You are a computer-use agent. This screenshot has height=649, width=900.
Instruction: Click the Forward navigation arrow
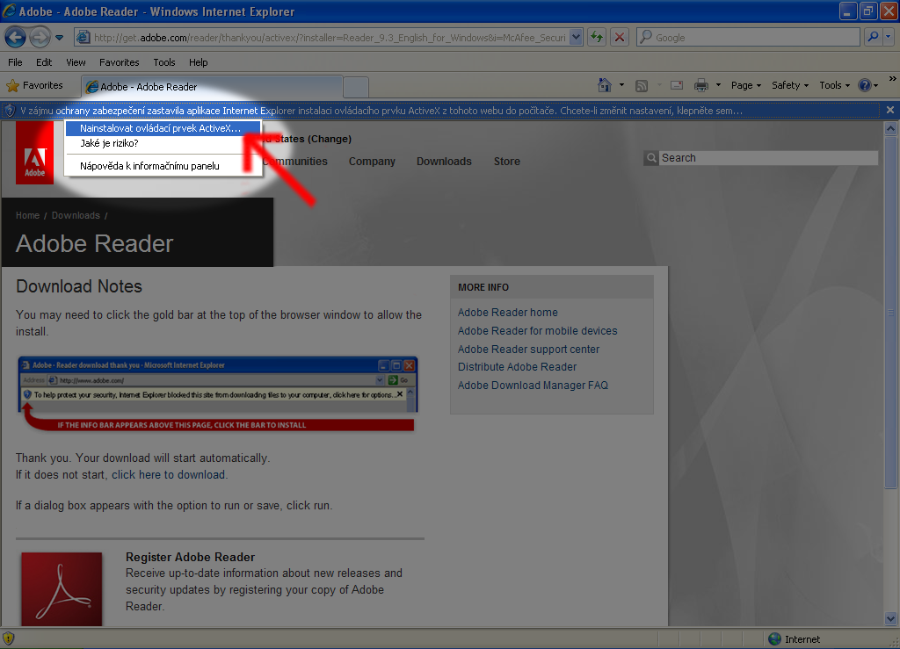(x=40, y=38)
